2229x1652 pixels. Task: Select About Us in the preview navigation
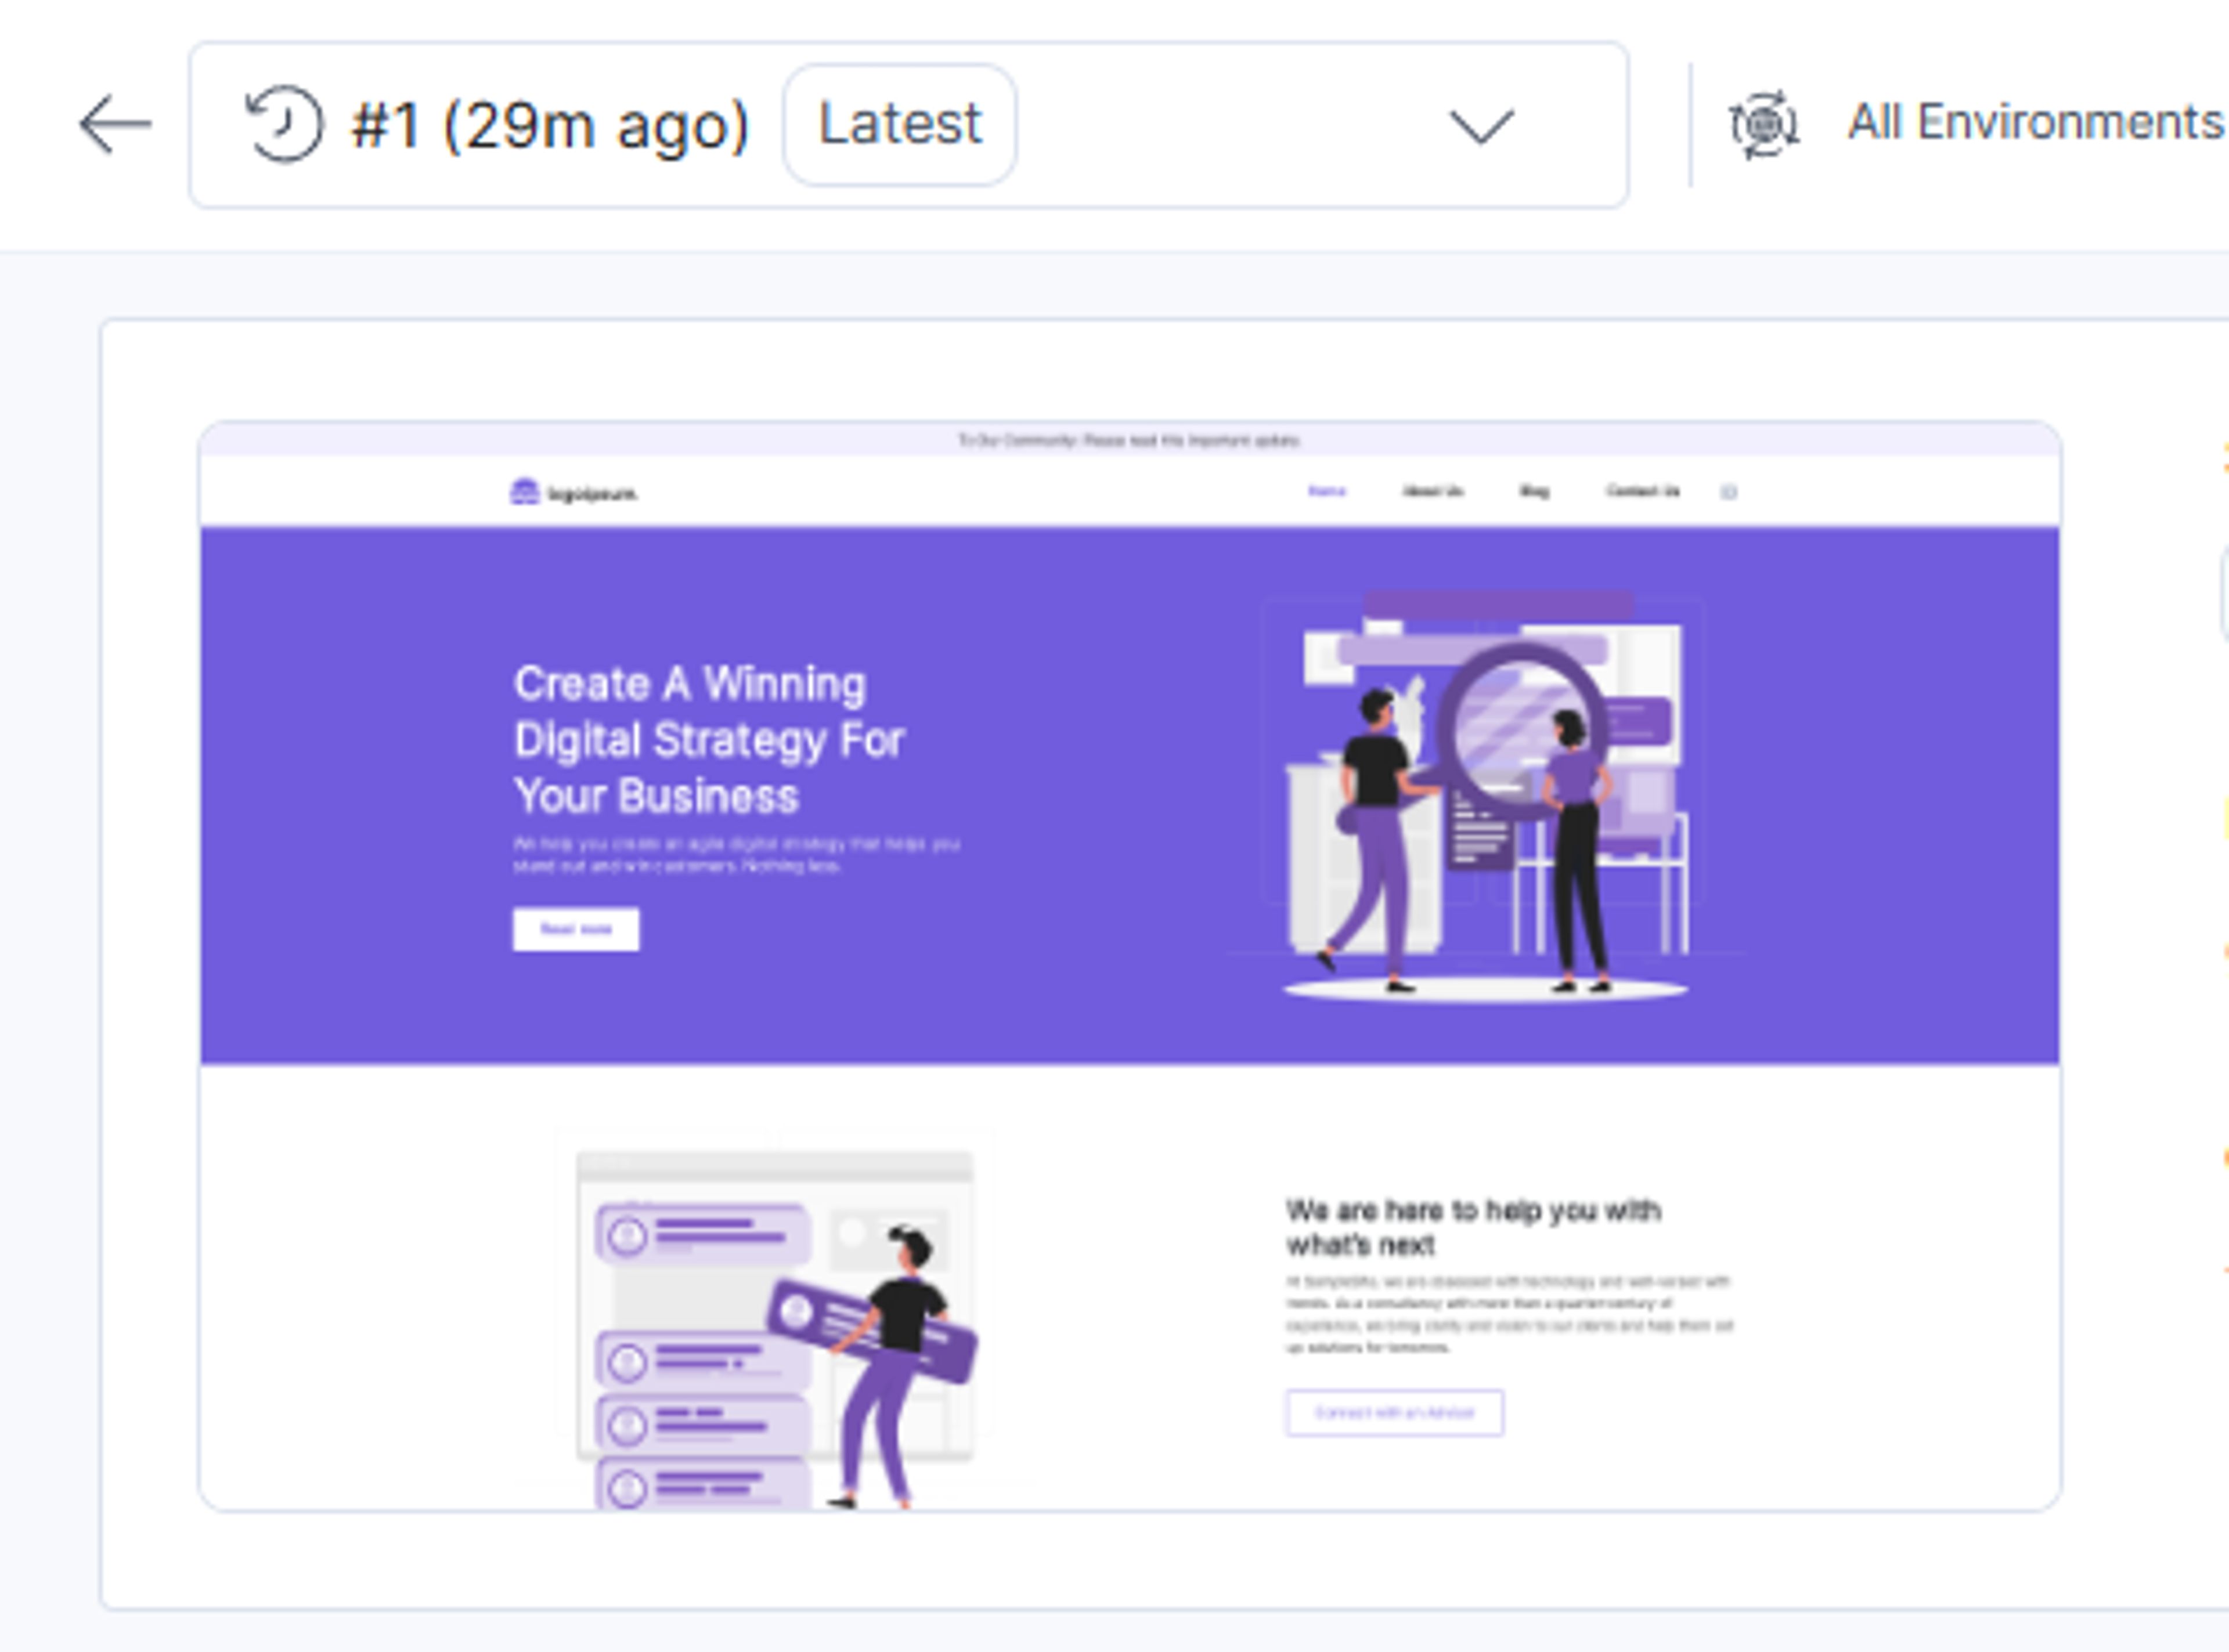coord(1431,491)
